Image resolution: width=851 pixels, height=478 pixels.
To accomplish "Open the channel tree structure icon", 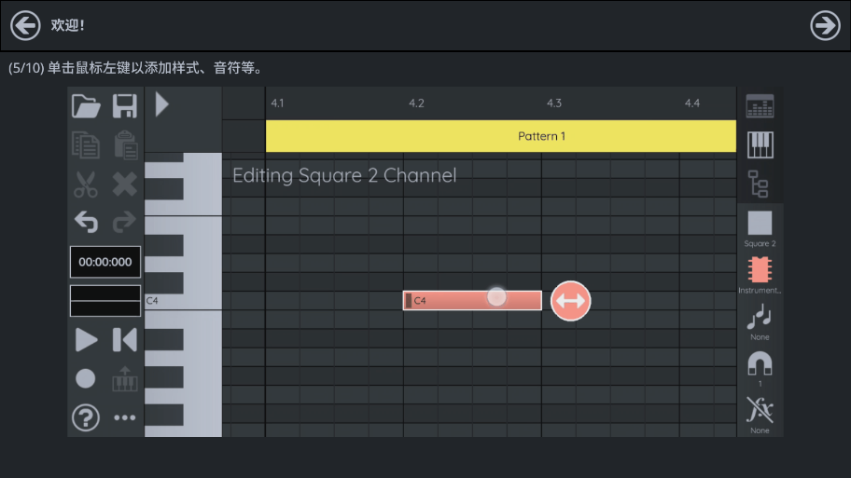I will pyautogui.click(x=759, y=184).
